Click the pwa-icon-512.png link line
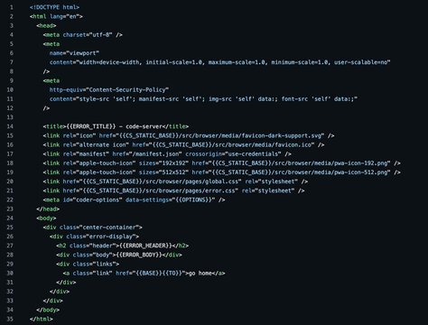The image size is (428, 325). pyautogui.click(x=222, y=172)
